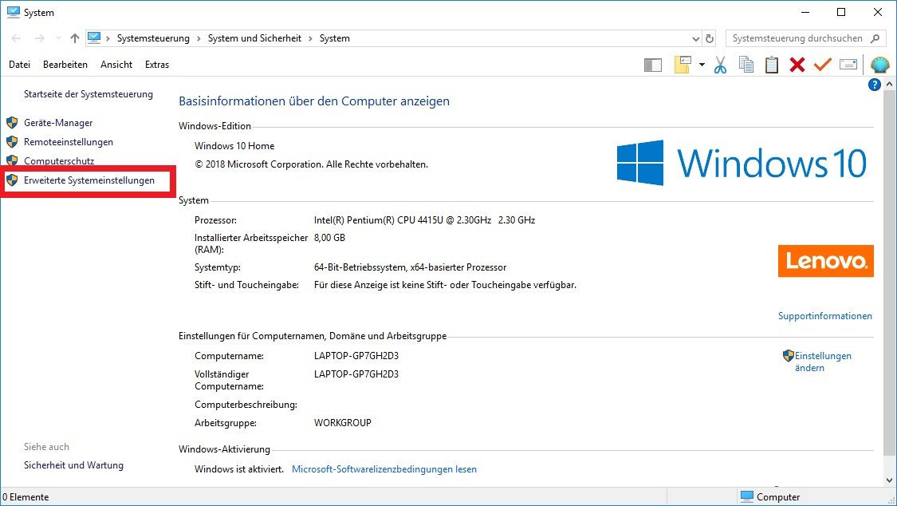This screenshot has width=897, height=506.
Task: Click scrollbar up arrow
Action: [890, 84]
